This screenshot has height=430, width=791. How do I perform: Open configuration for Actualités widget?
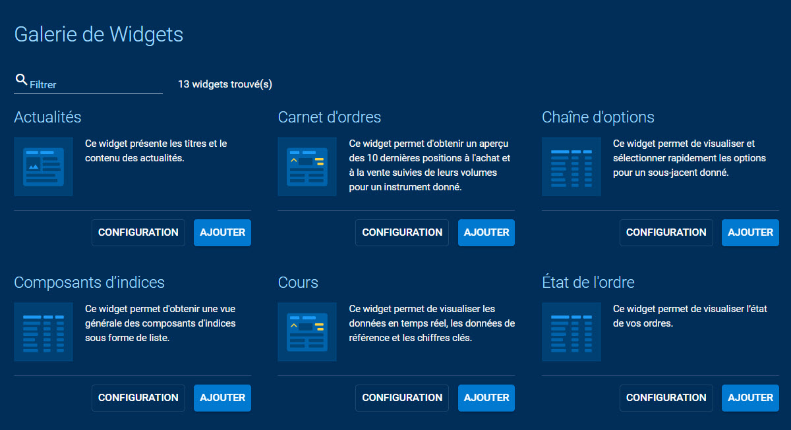point(138,232)
